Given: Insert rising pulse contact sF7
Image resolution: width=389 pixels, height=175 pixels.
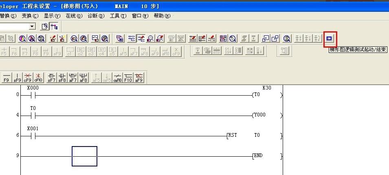Looking at the screenshot, I should tap(51, 77).
